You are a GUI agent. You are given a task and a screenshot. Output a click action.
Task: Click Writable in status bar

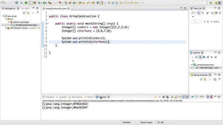pos(126,123)
